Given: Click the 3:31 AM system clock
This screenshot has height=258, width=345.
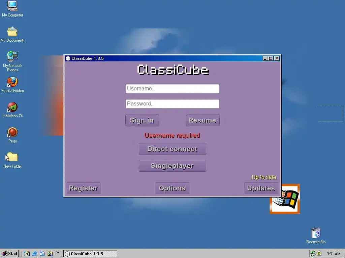Looking at the screenshot, I should click(333, 254).
